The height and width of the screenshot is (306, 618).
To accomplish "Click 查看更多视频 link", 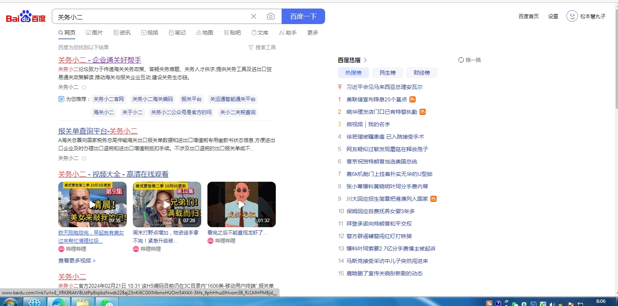I will pos(77,261).
